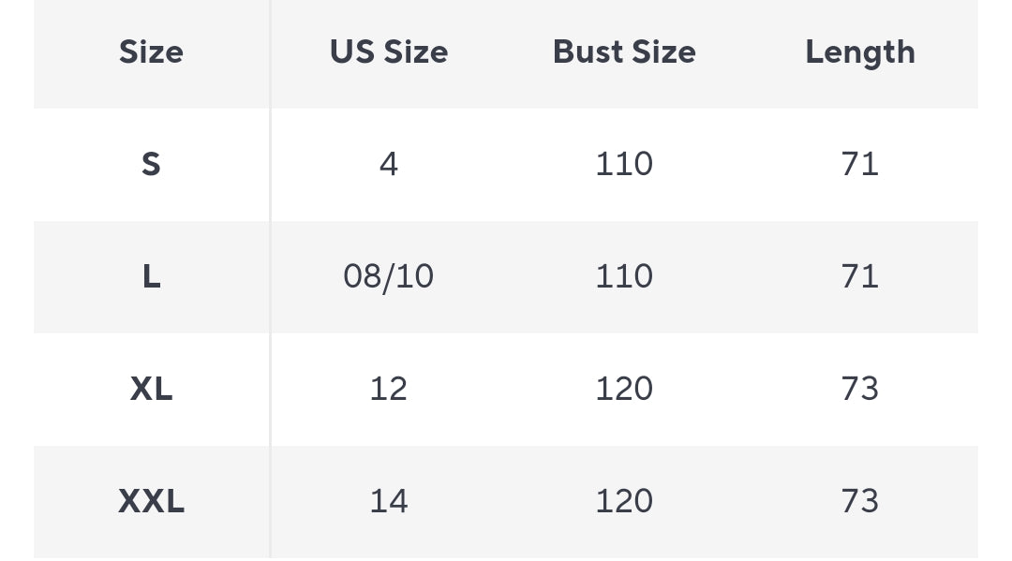Click US size 14 cell
Screen dimensions: 1012x561
click(389, 501)
